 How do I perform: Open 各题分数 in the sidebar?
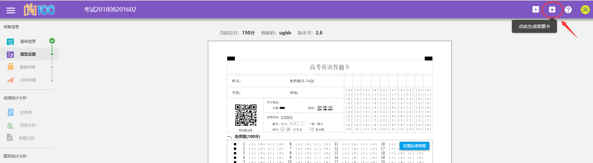(x=27, y=138)
